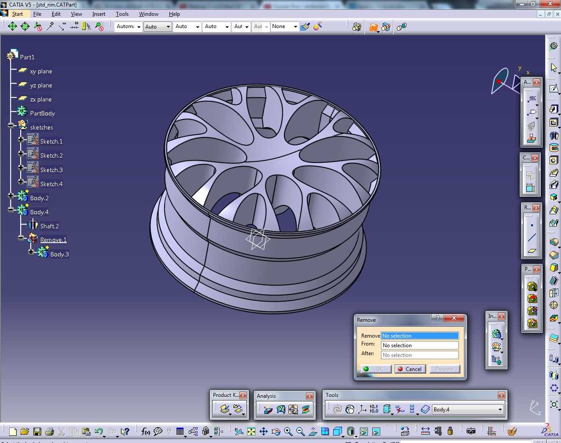Select Remove.1 in the specification tree
561x443 pixels.
tap(54, 240)
